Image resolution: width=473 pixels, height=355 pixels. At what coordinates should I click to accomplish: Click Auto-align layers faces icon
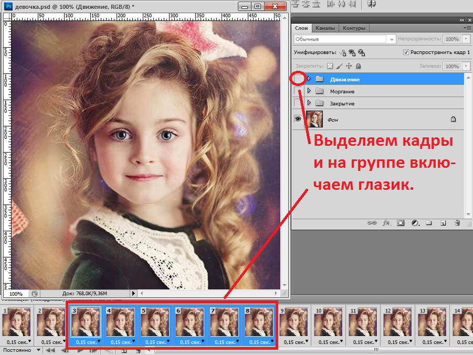pyautogui.click(x=371, y=4)
